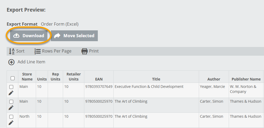The width and height of the screenshot is (264, 128).
Task: Tick the North store row checkbox
Action: tap(11, 117)
